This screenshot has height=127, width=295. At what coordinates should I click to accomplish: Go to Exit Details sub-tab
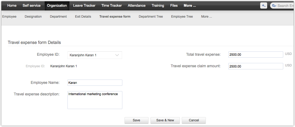[x=83, y=17]
